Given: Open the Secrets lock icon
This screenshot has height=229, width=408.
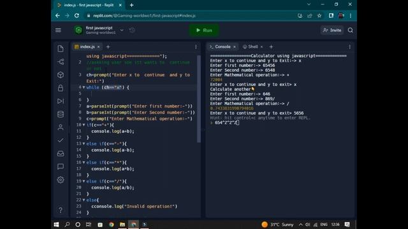Looking at the screenshot, I should tap(61, 88).
